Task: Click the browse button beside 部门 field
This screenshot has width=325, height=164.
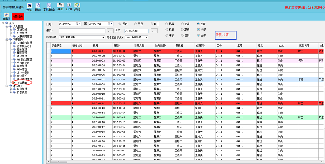Action: [x=110, y=31]
